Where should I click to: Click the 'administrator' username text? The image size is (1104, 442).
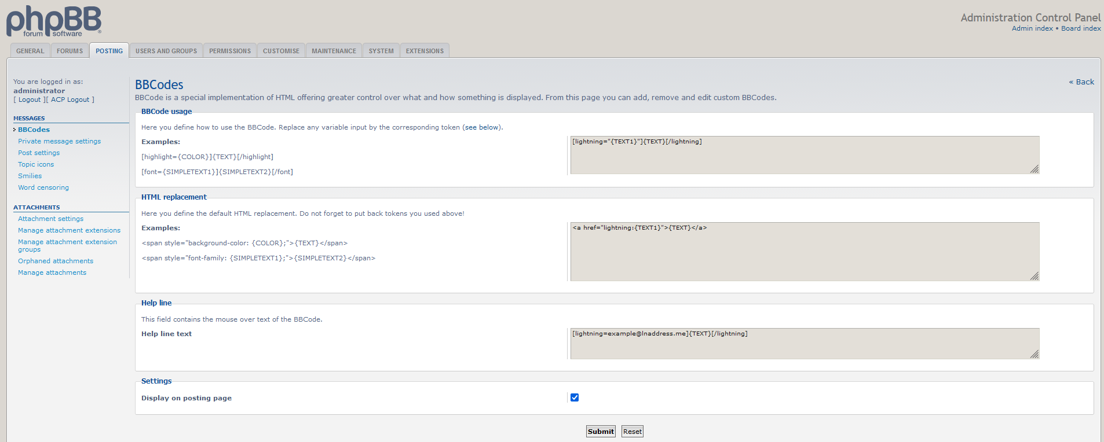39,91
